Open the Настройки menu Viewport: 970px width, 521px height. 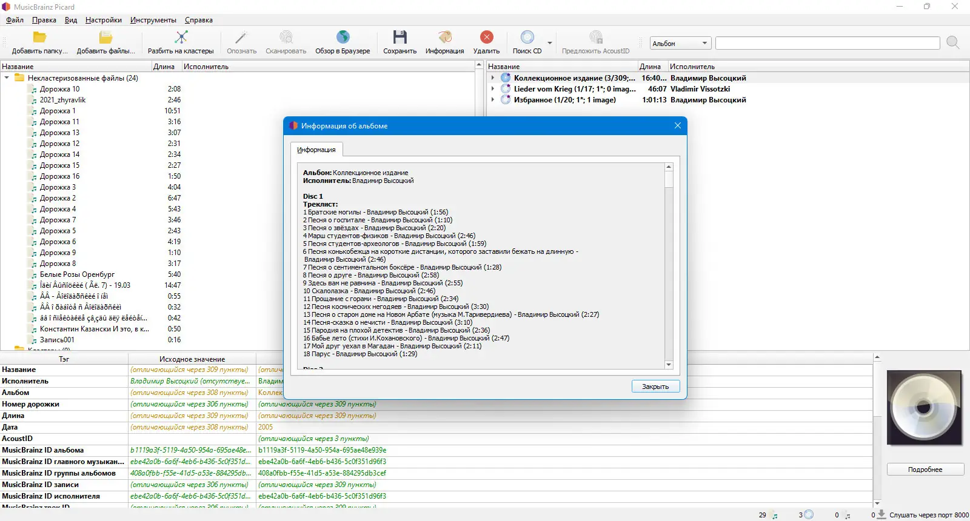pos(104,20)
